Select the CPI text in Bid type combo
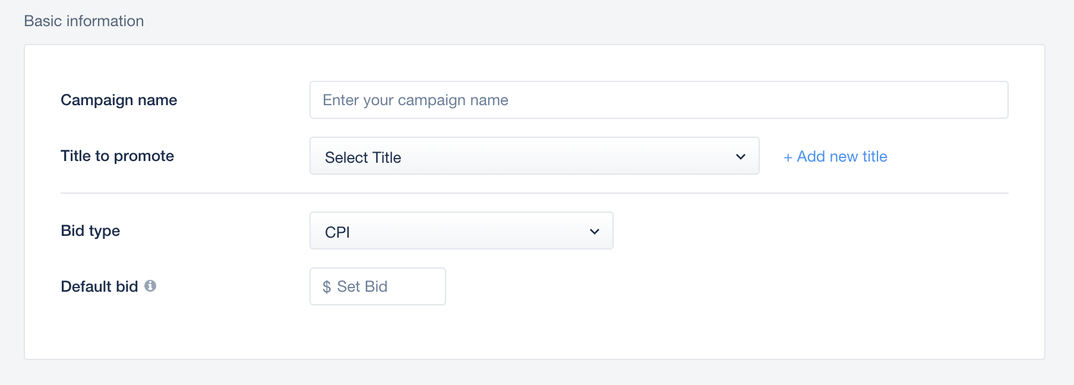This screenshot has height=385, width=1074. (x=337, y=232)
